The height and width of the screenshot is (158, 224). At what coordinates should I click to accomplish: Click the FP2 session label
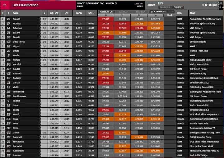(x=161, y=3)
